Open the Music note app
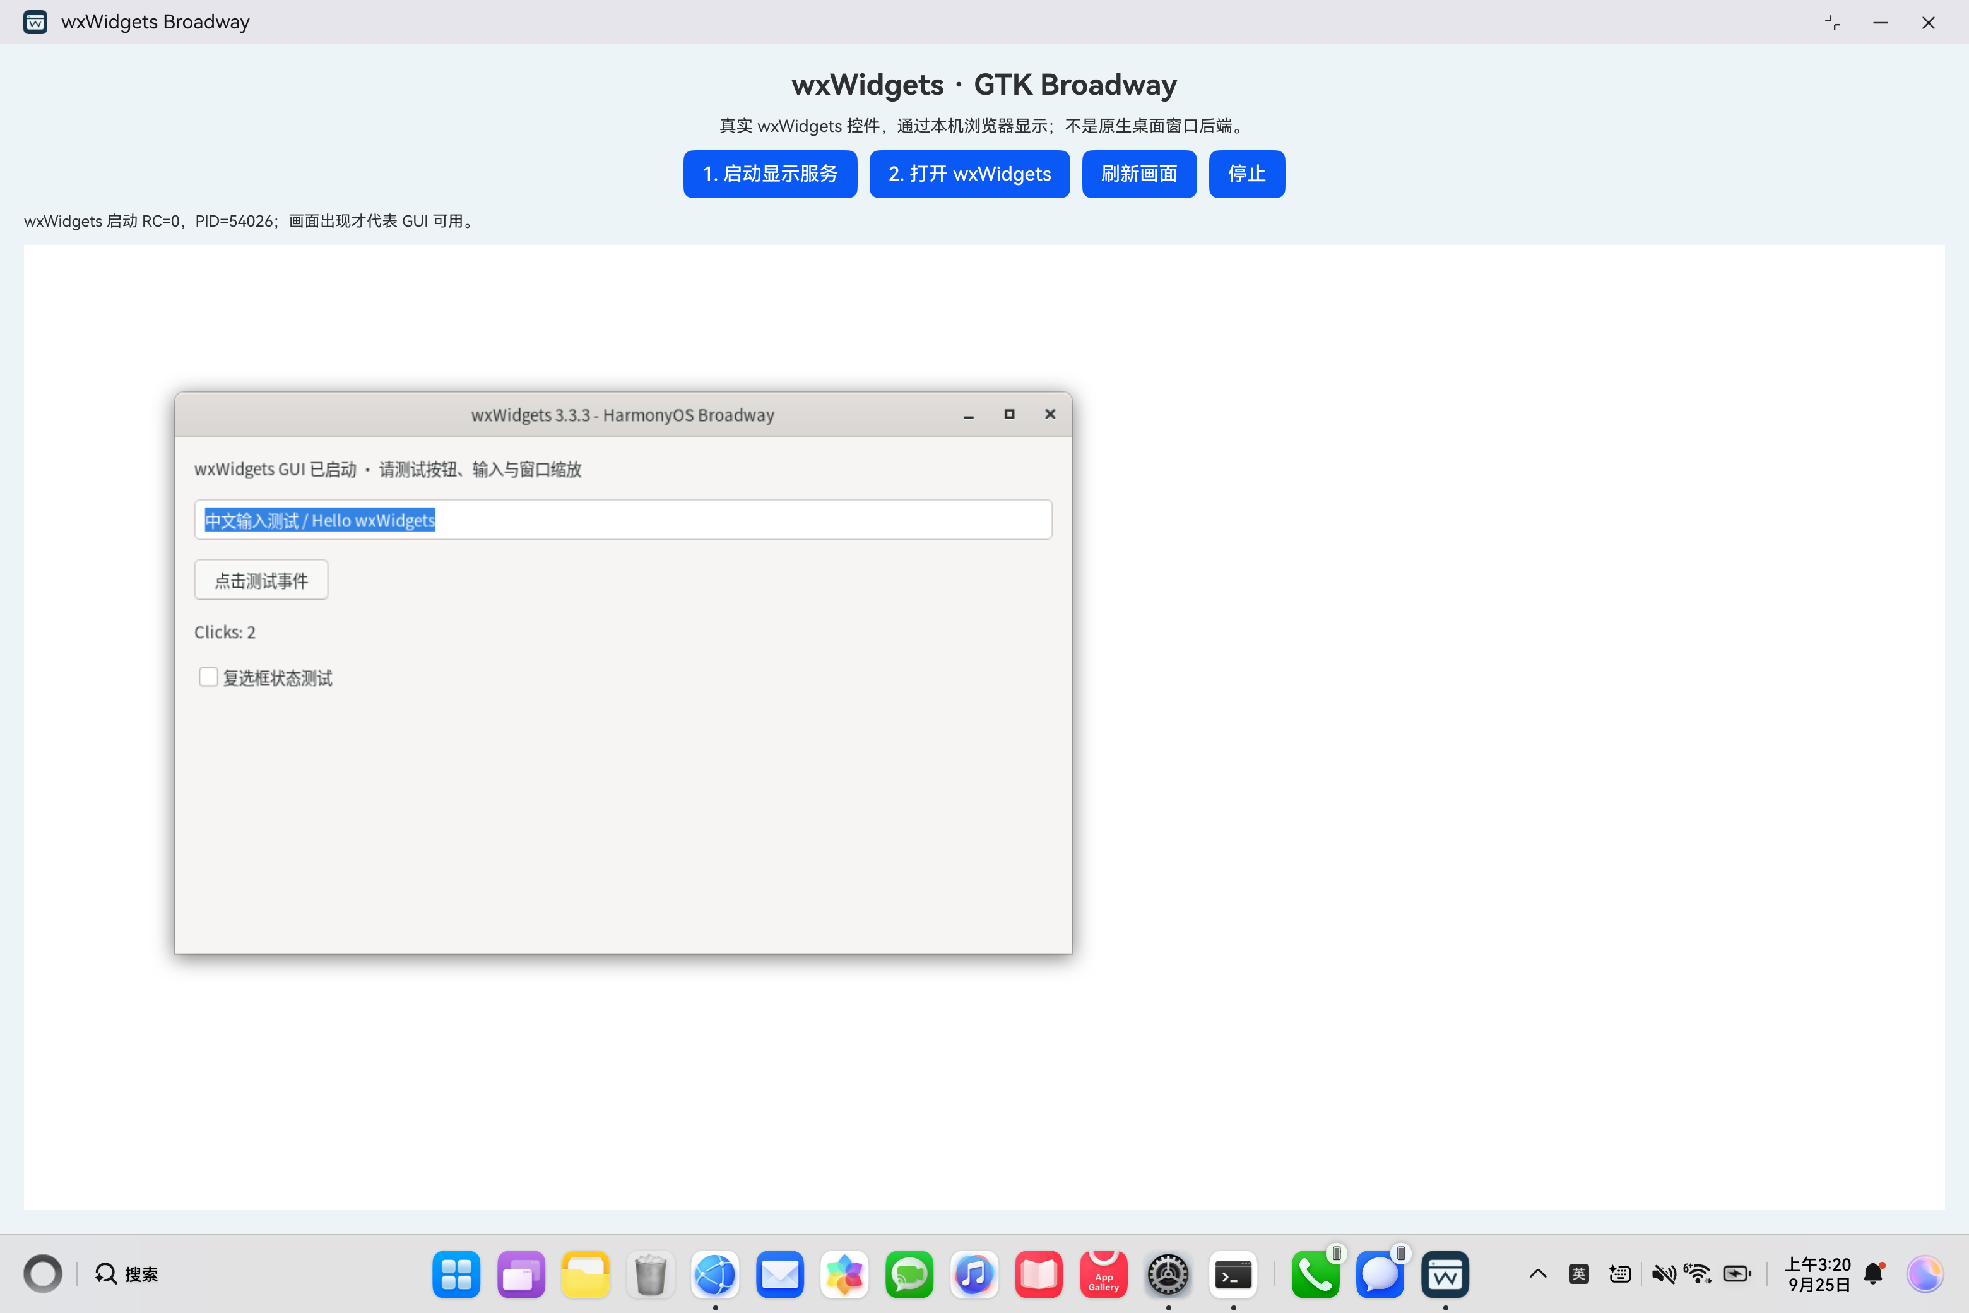This screenshot has width=1969, height=1313. 974,1274
